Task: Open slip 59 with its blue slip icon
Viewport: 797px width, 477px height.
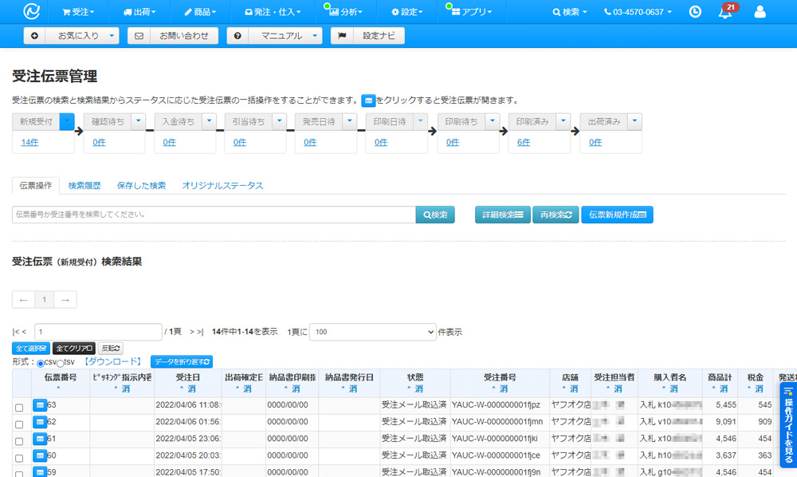Action: click(x=40, y=472)
